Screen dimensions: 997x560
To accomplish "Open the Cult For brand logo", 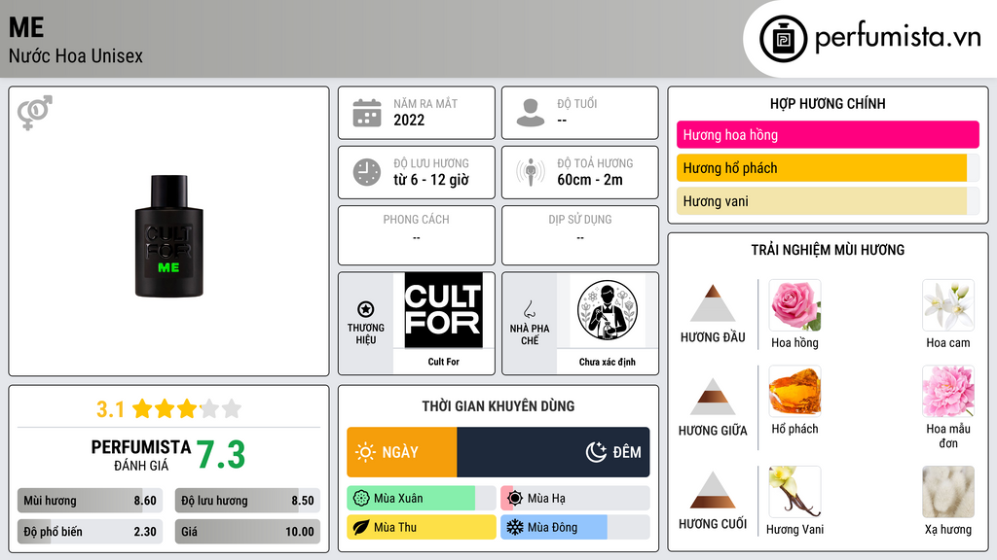I will tap(443, 310).
